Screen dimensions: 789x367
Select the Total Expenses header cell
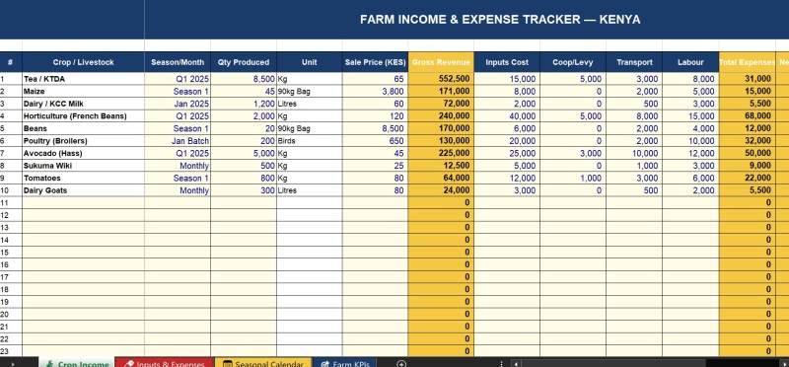[748, 62]
